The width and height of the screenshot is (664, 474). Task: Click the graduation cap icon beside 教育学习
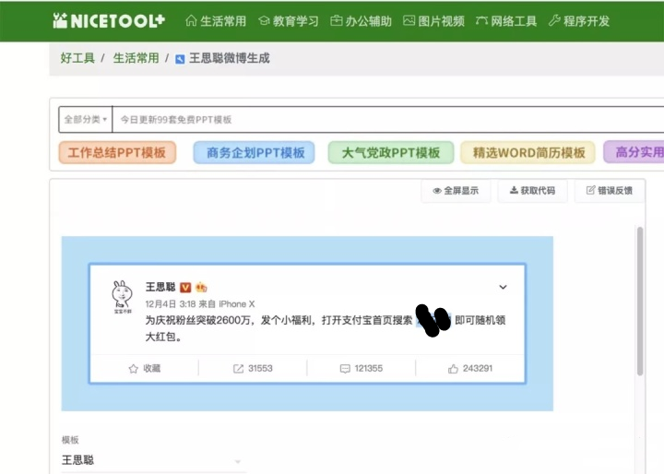click(x=264, y=21)
